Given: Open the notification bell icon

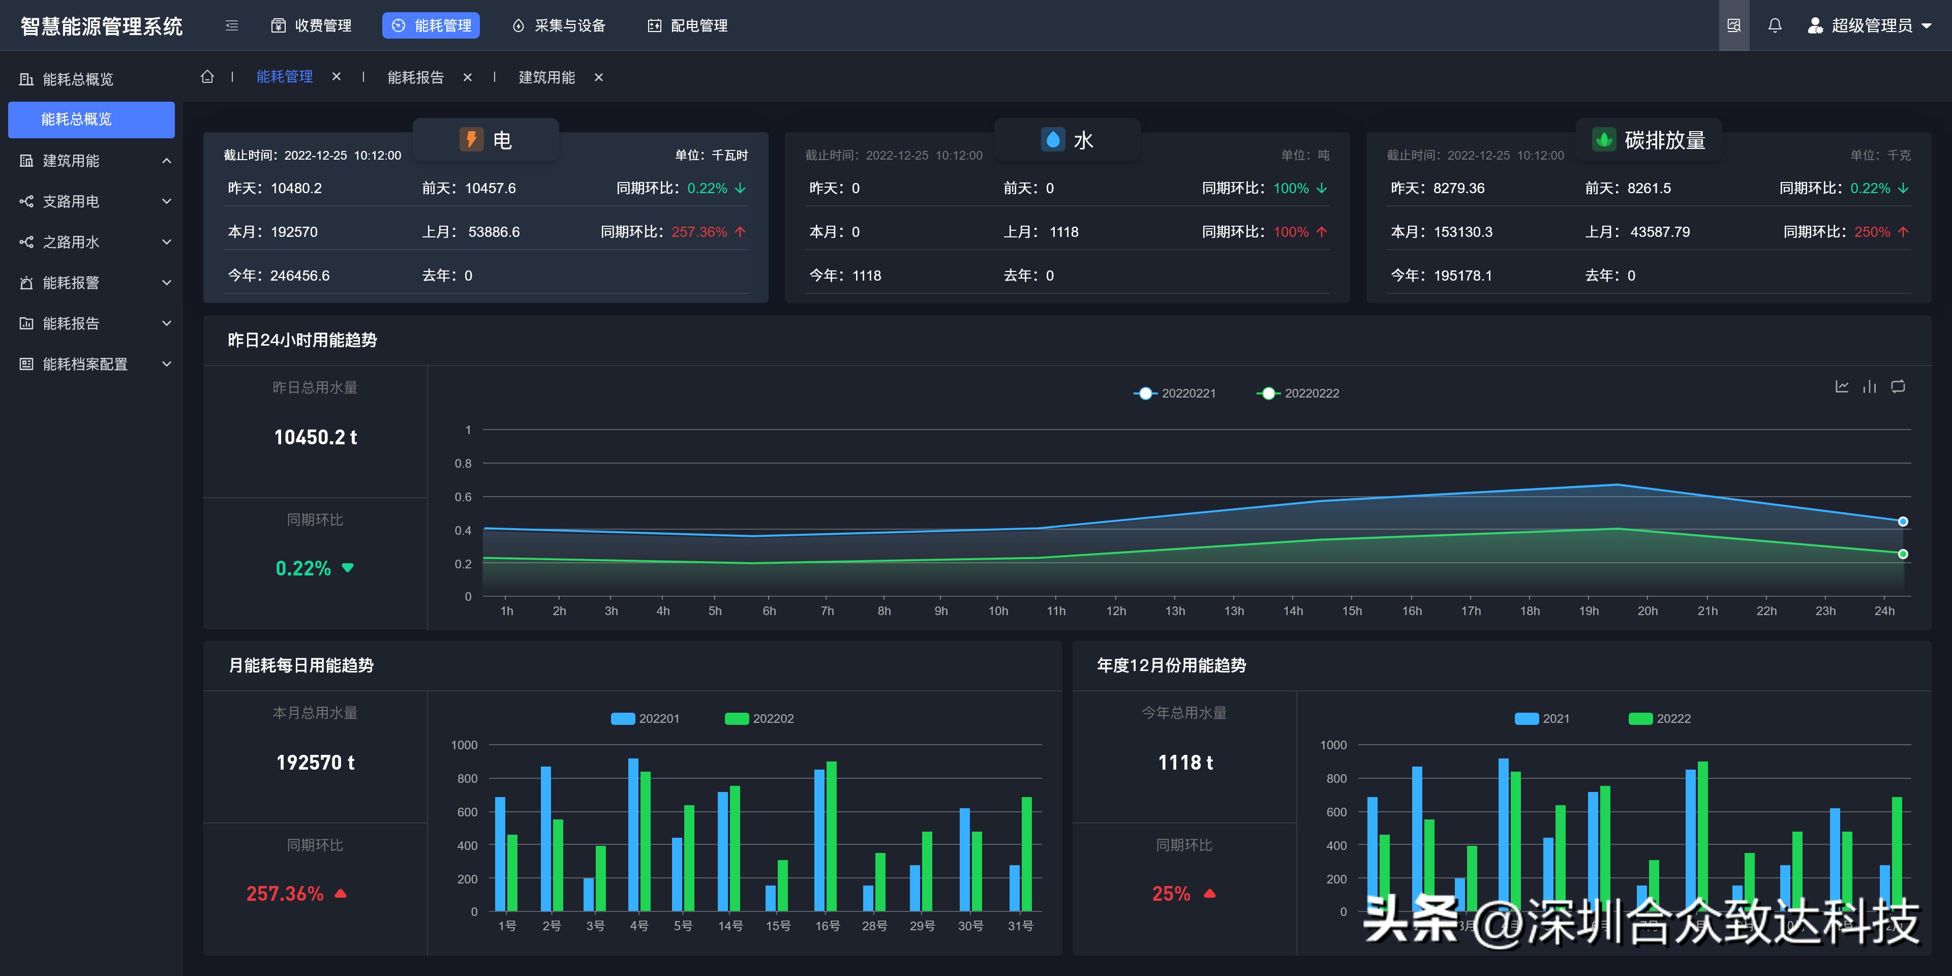Looking at the screenshot, I should (1773, 25).
